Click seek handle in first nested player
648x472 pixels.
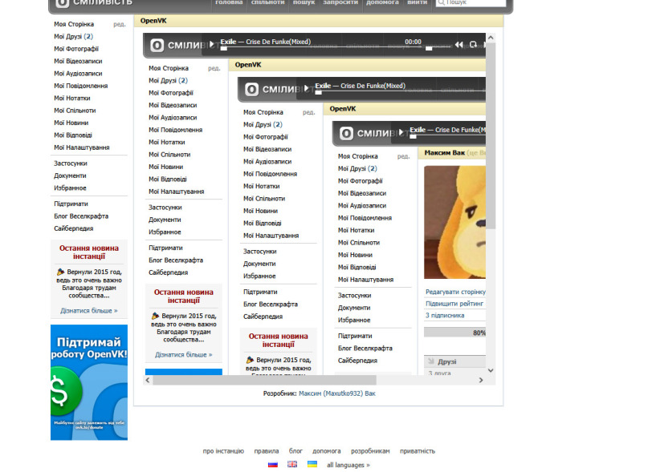pyautogui.click(x=223, y=49)
